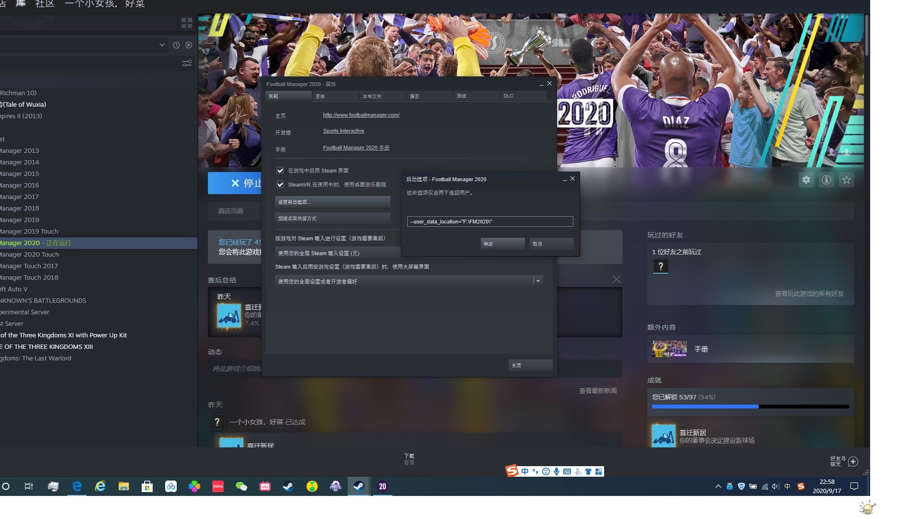
Task: Switch to the 更新 tab in properties
Action: (335, 96)
